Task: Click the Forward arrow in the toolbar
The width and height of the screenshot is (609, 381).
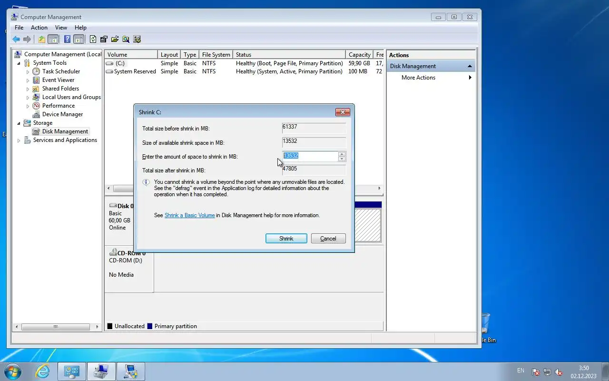Action: (x=27, y=40)
